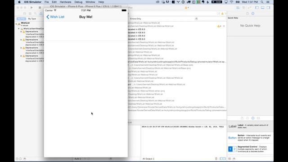Open the Issue navigator warning icon
This screenshot has height=162, width=288.
click(41, 13)
